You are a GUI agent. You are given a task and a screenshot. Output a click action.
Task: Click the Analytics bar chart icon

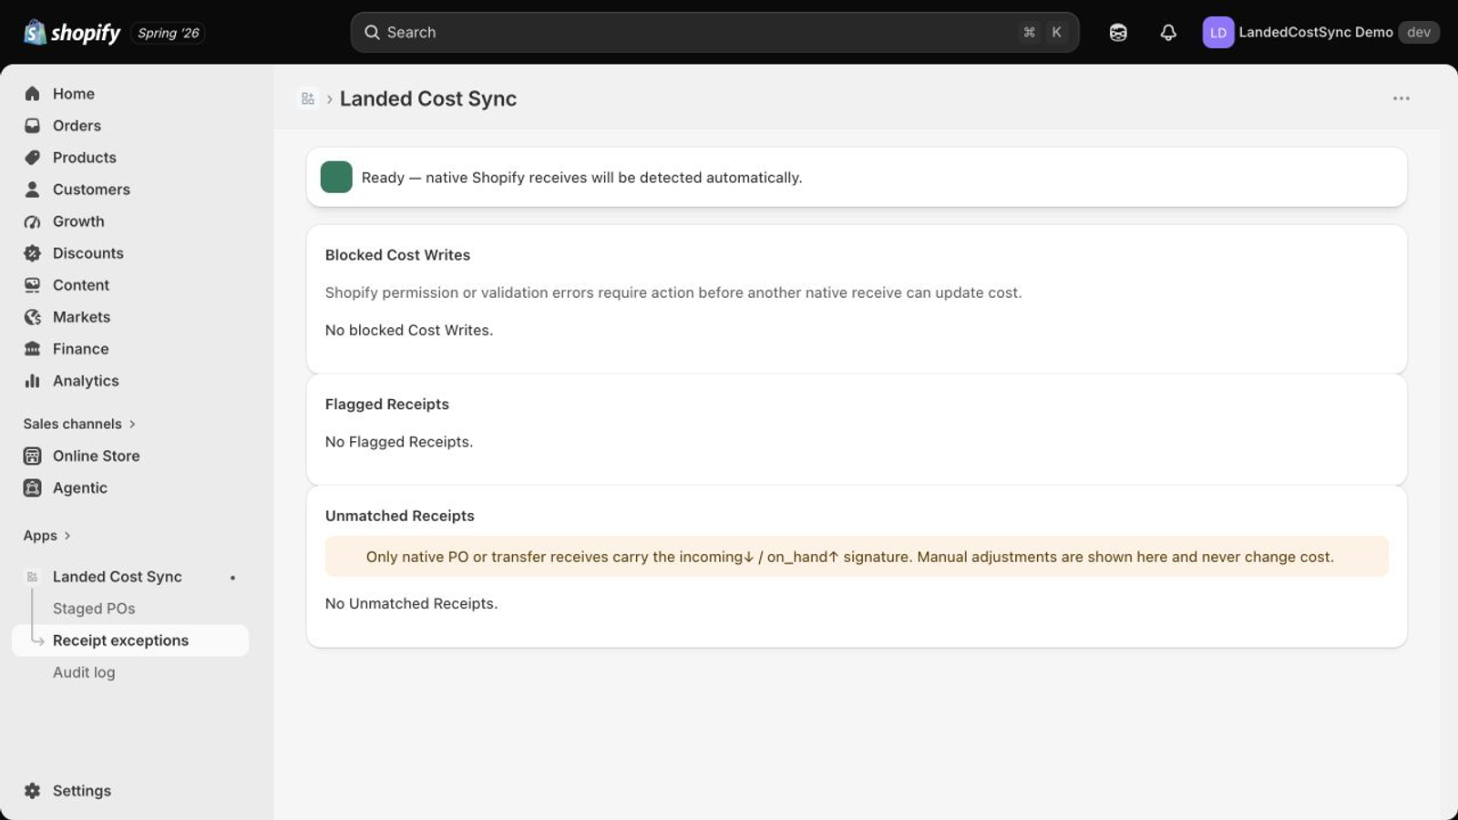(x=33, y=381)
